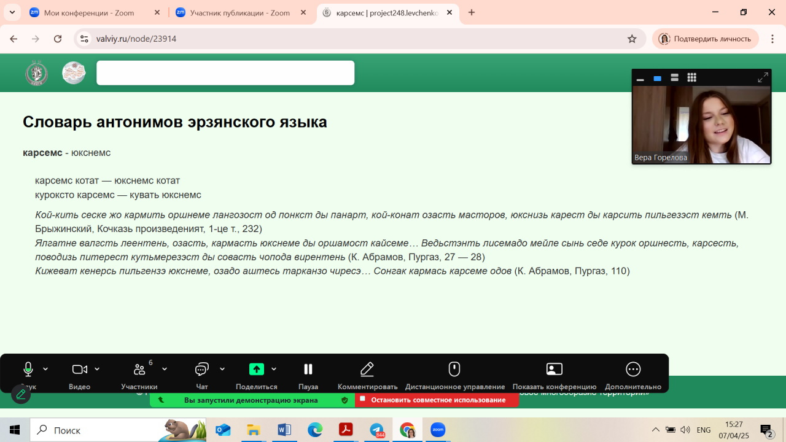The width and height of the screenshot is (786, 442).
Task: Expand the video options arrow
Action: tap(97, 369)
